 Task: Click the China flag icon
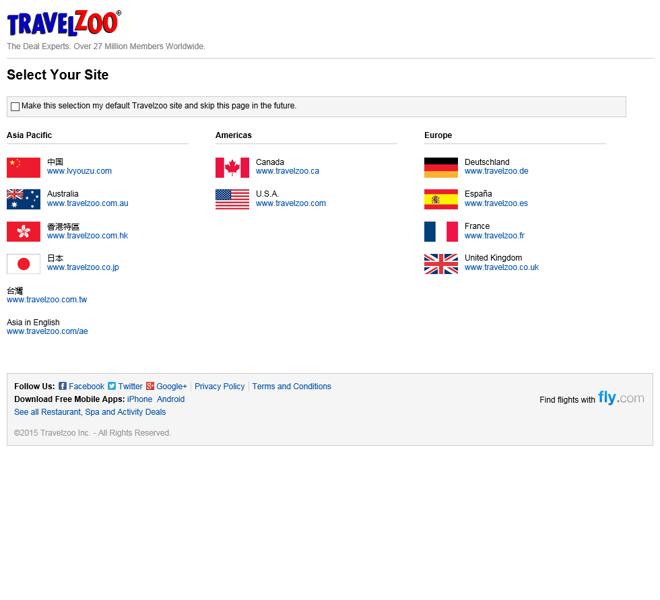24,168
